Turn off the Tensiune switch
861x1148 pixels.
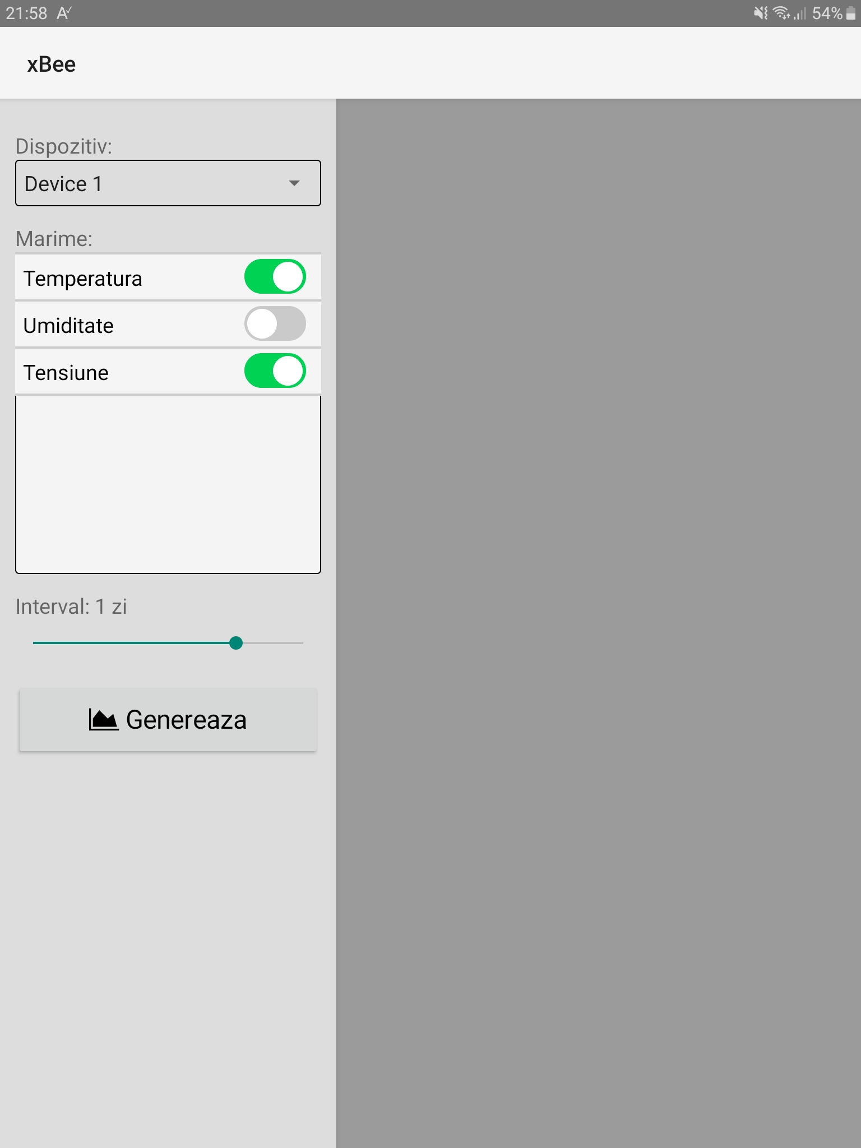[x=275, y=371]
